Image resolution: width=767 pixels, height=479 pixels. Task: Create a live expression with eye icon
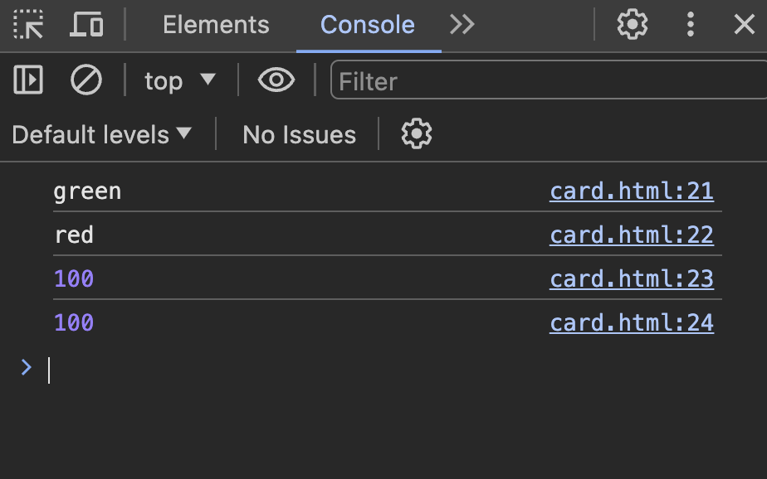(x=276, y=80)
